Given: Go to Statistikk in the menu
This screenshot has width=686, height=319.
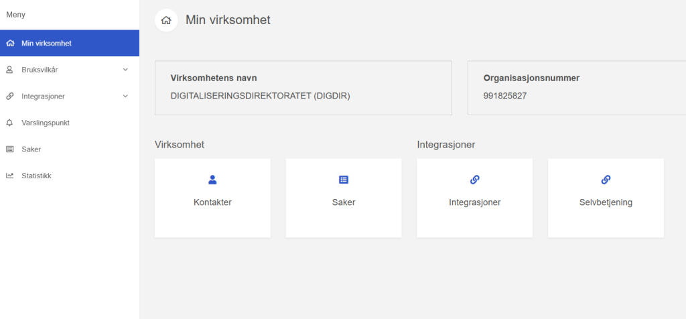Looking at the screenshot, I should tap(36, 176).
